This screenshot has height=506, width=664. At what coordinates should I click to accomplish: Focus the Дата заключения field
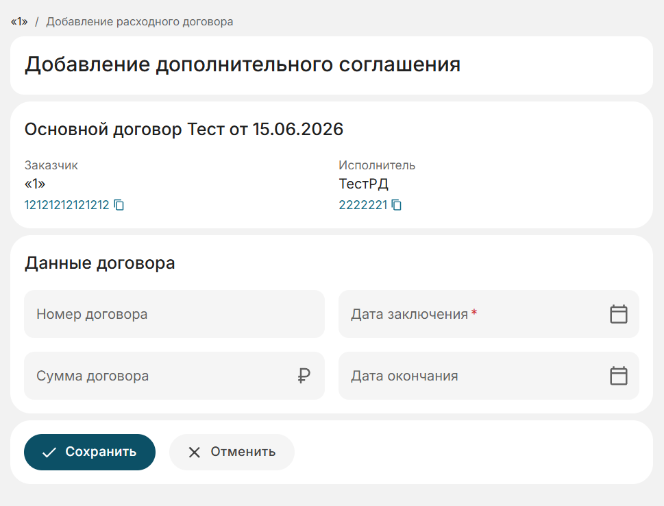coord(489,314)
